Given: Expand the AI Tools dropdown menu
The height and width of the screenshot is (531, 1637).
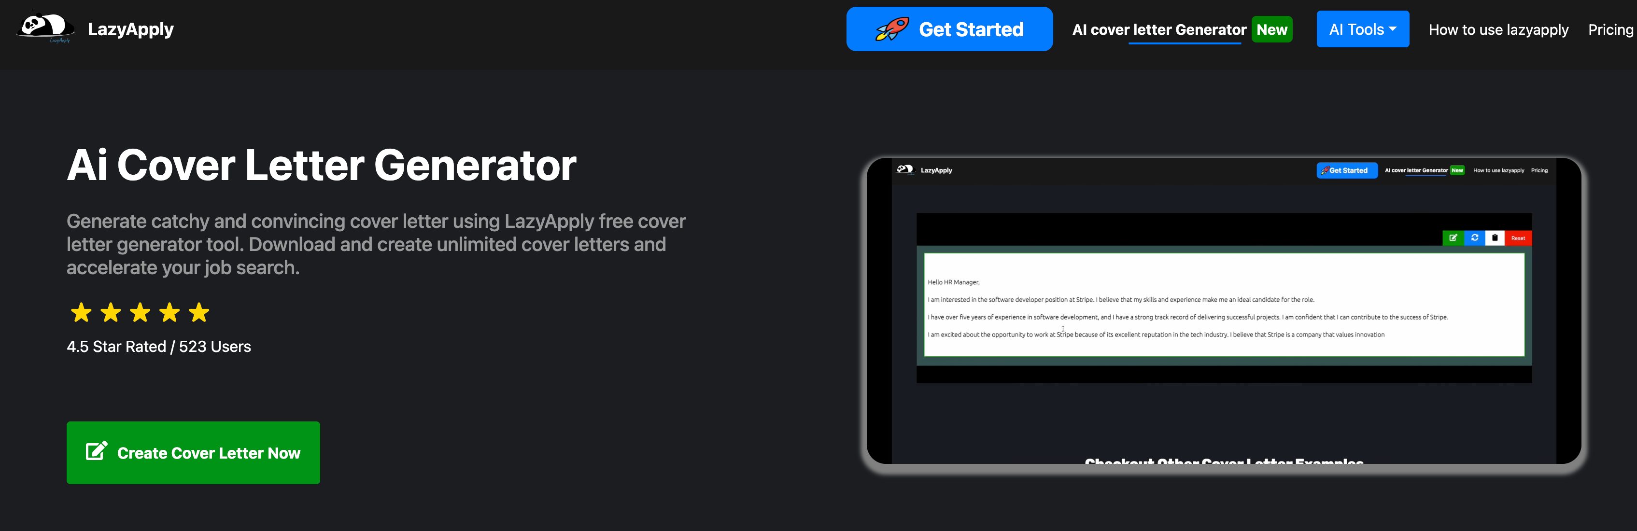Looking at the screenshot, I should point(1361,30).
